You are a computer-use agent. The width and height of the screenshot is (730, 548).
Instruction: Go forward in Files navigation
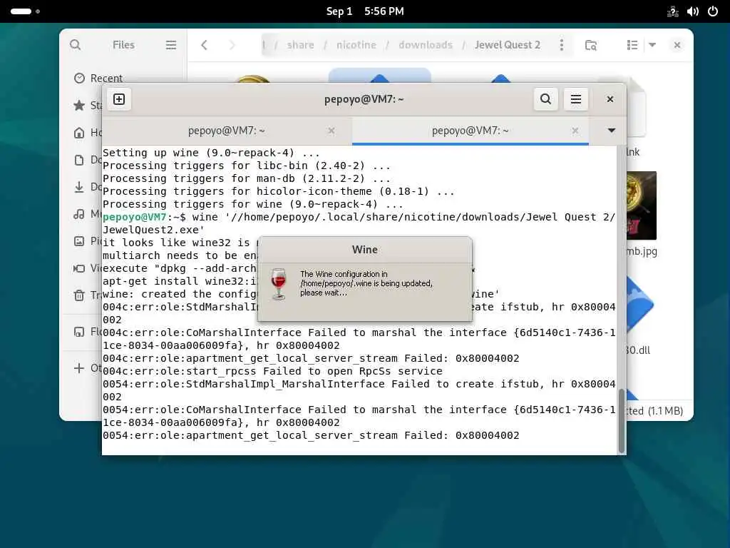coord(232,45)
